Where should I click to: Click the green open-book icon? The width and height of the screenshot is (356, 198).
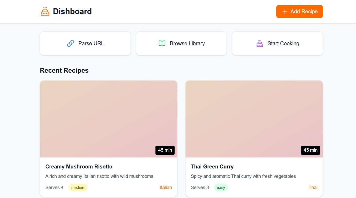tap(162, 43)
